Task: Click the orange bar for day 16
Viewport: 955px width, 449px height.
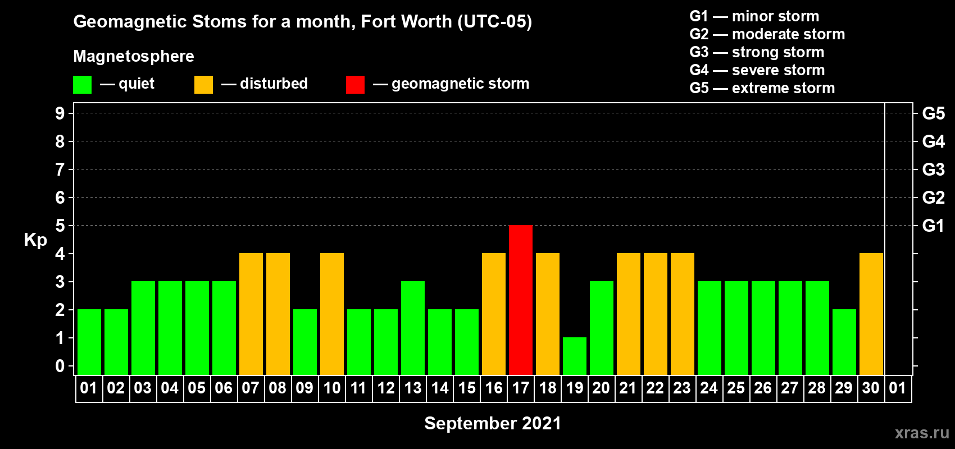Action: (x=494, y=314)
